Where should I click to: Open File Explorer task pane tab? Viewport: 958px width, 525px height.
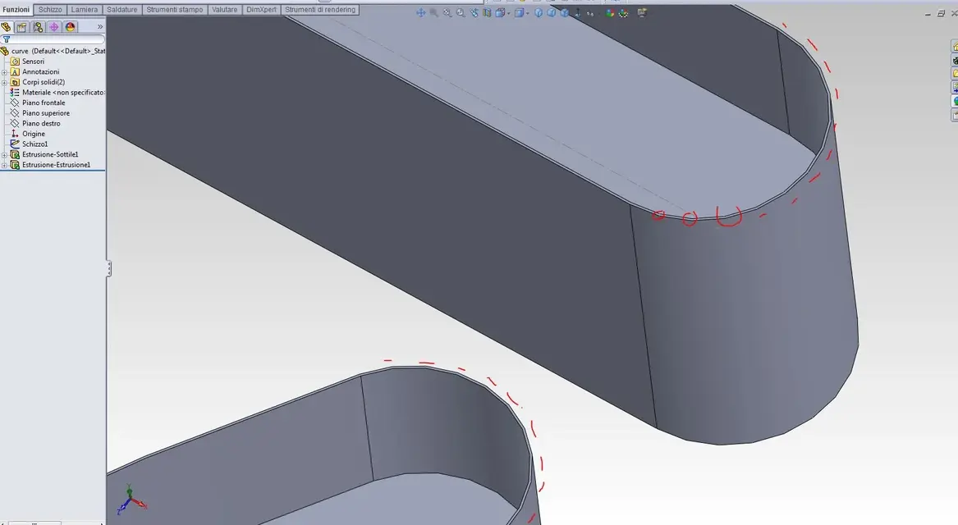[x=955, y=73]
